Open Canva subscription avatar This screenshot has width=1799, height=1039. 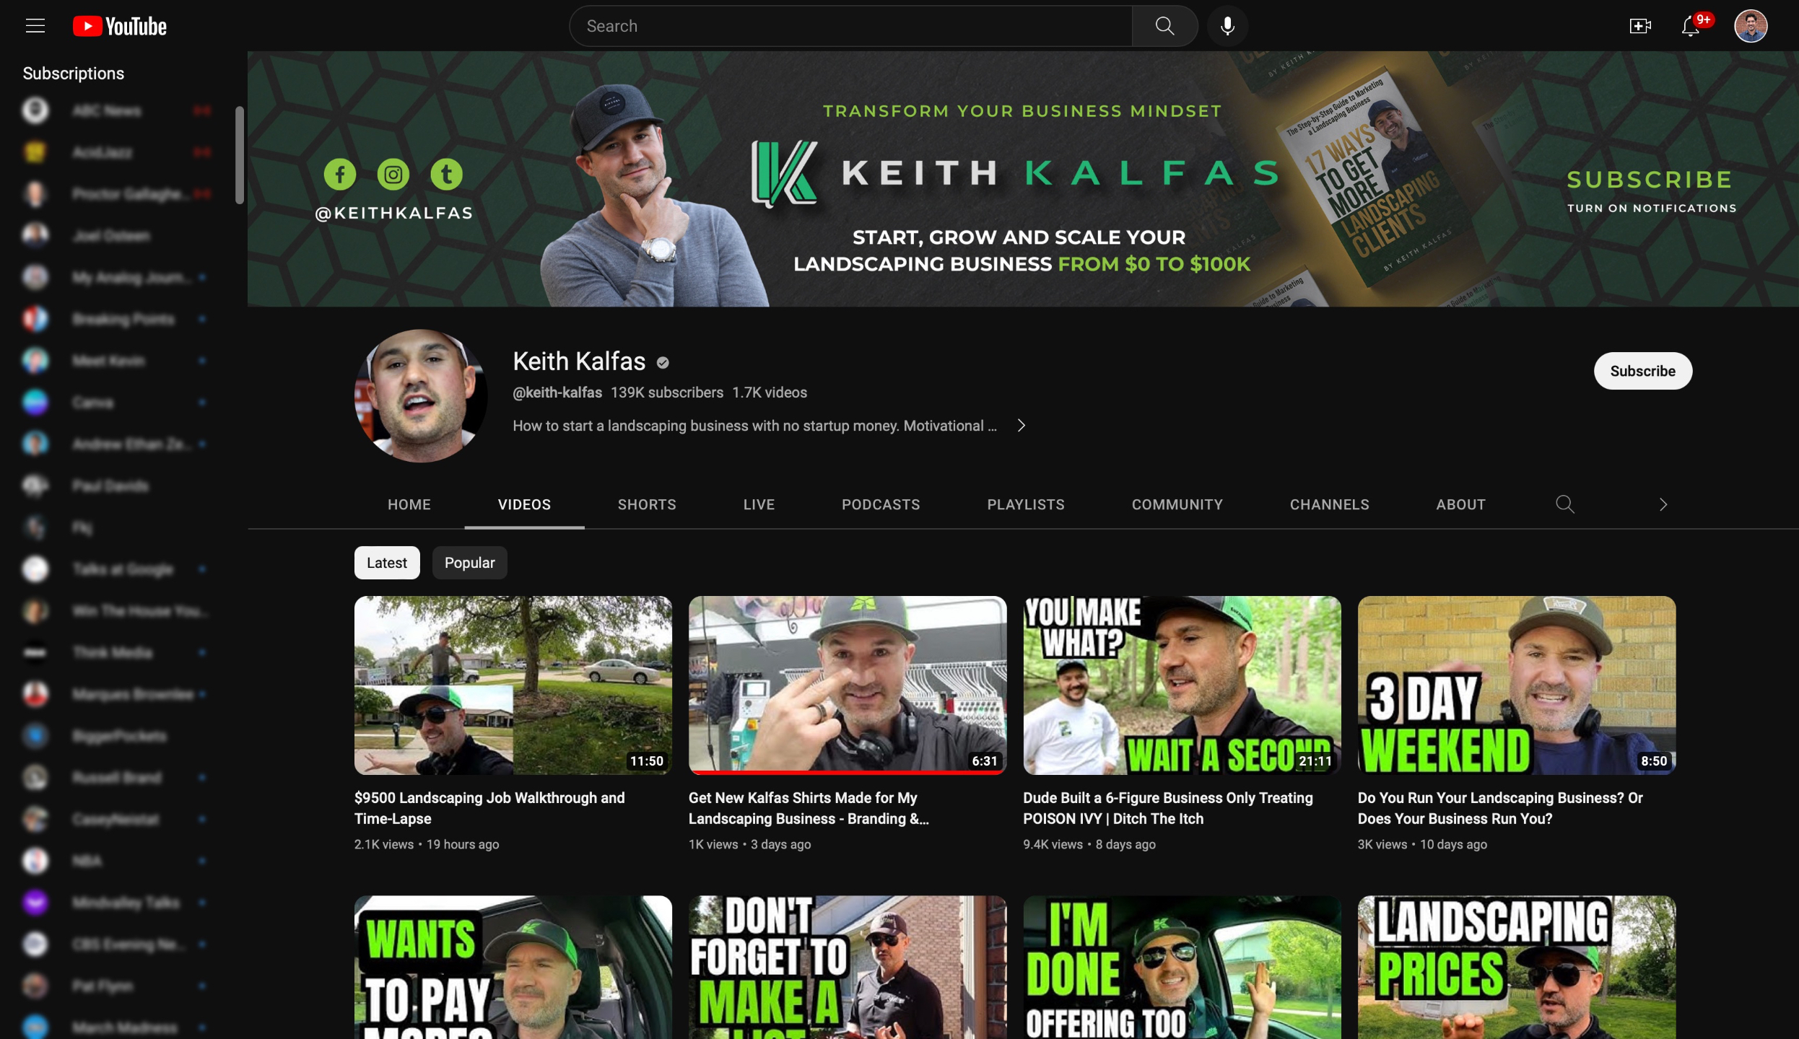(x=35, y=402)
